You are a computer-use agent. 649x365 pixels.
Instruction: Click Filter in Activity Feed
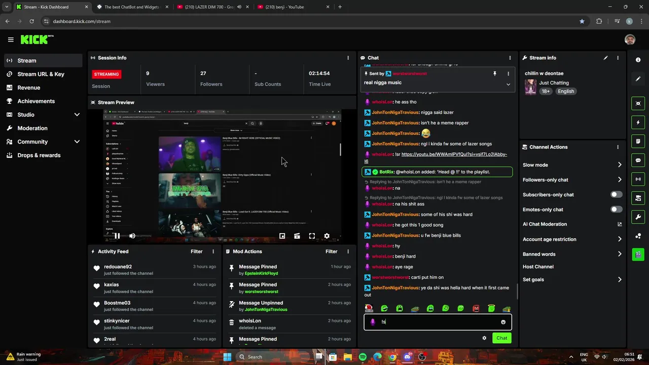tap(196, 251)
